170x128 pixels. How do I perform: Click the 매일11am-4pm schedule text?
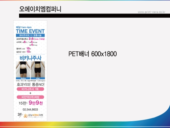24,27
